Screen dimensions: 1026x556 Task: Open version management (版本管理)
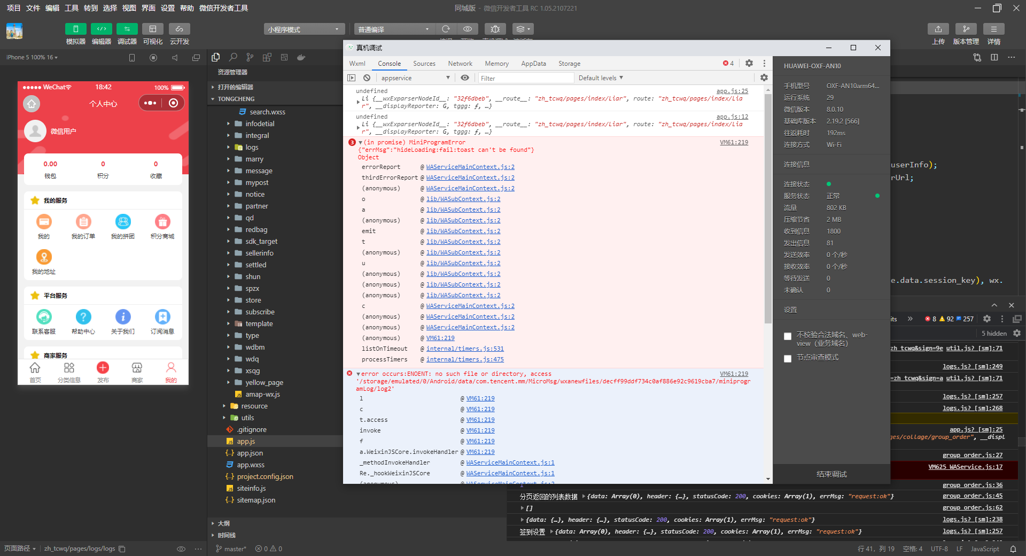pos(966,29)
